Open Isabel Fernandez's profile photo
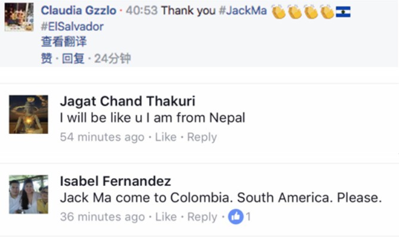 click(x=29, y=194)
